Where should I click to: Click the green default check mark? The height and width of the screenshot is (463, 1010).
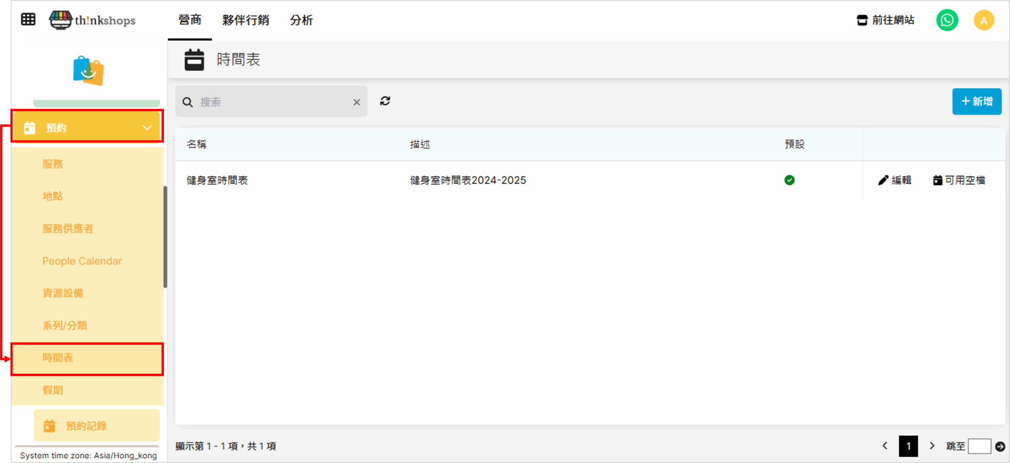[789, 180]
